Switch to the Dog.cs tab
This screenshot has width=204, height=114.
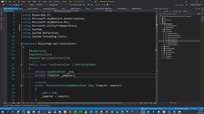20,9
